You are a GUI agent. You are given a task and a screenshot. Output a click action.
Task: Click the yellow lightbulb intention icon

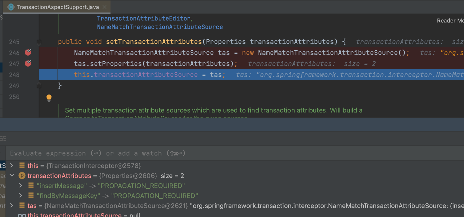(x=49, y=98)
